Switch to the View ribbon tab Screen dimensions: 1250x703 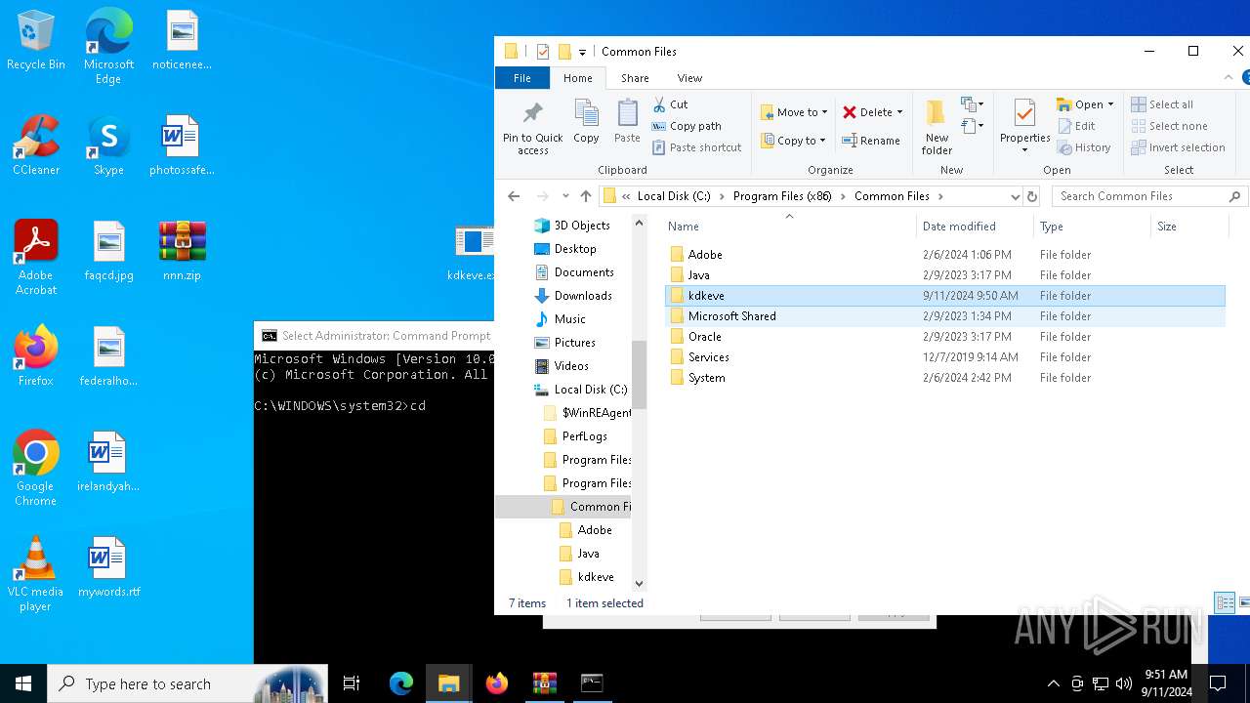(x=689, y=78)
